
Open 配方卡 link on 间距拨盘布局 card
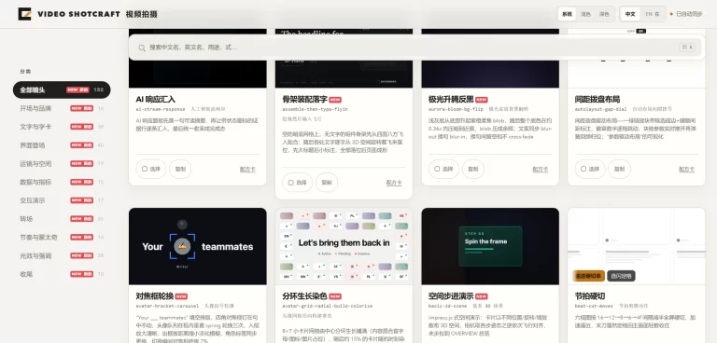[x=686, y=170]
